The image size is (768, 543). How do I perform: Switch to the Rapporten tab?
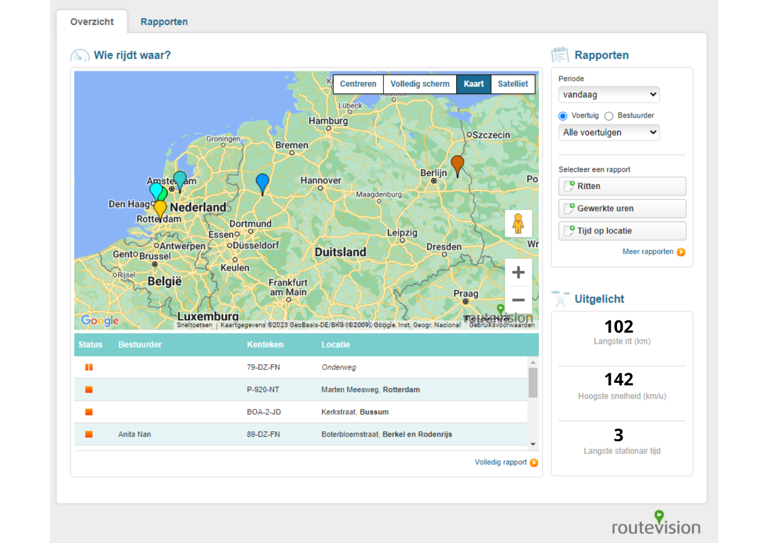(x=164, y=22)
